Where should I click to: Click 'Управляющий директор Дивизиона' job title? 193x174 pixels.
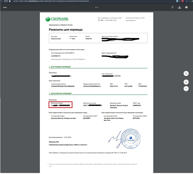[x=68, y=145]
